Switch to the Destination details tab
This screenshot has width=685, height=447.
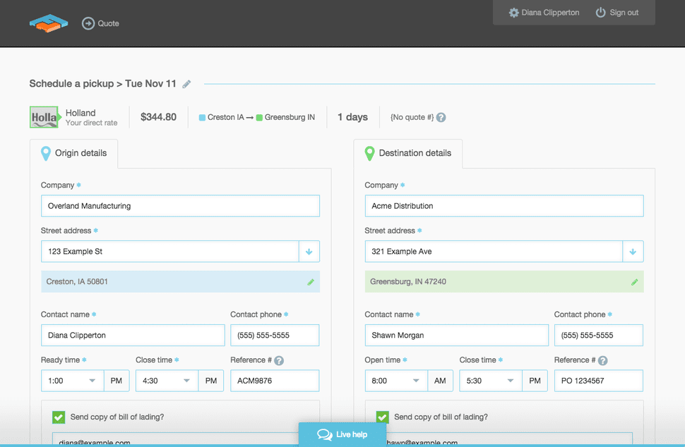pyautogui.click(x=409, y=153)
